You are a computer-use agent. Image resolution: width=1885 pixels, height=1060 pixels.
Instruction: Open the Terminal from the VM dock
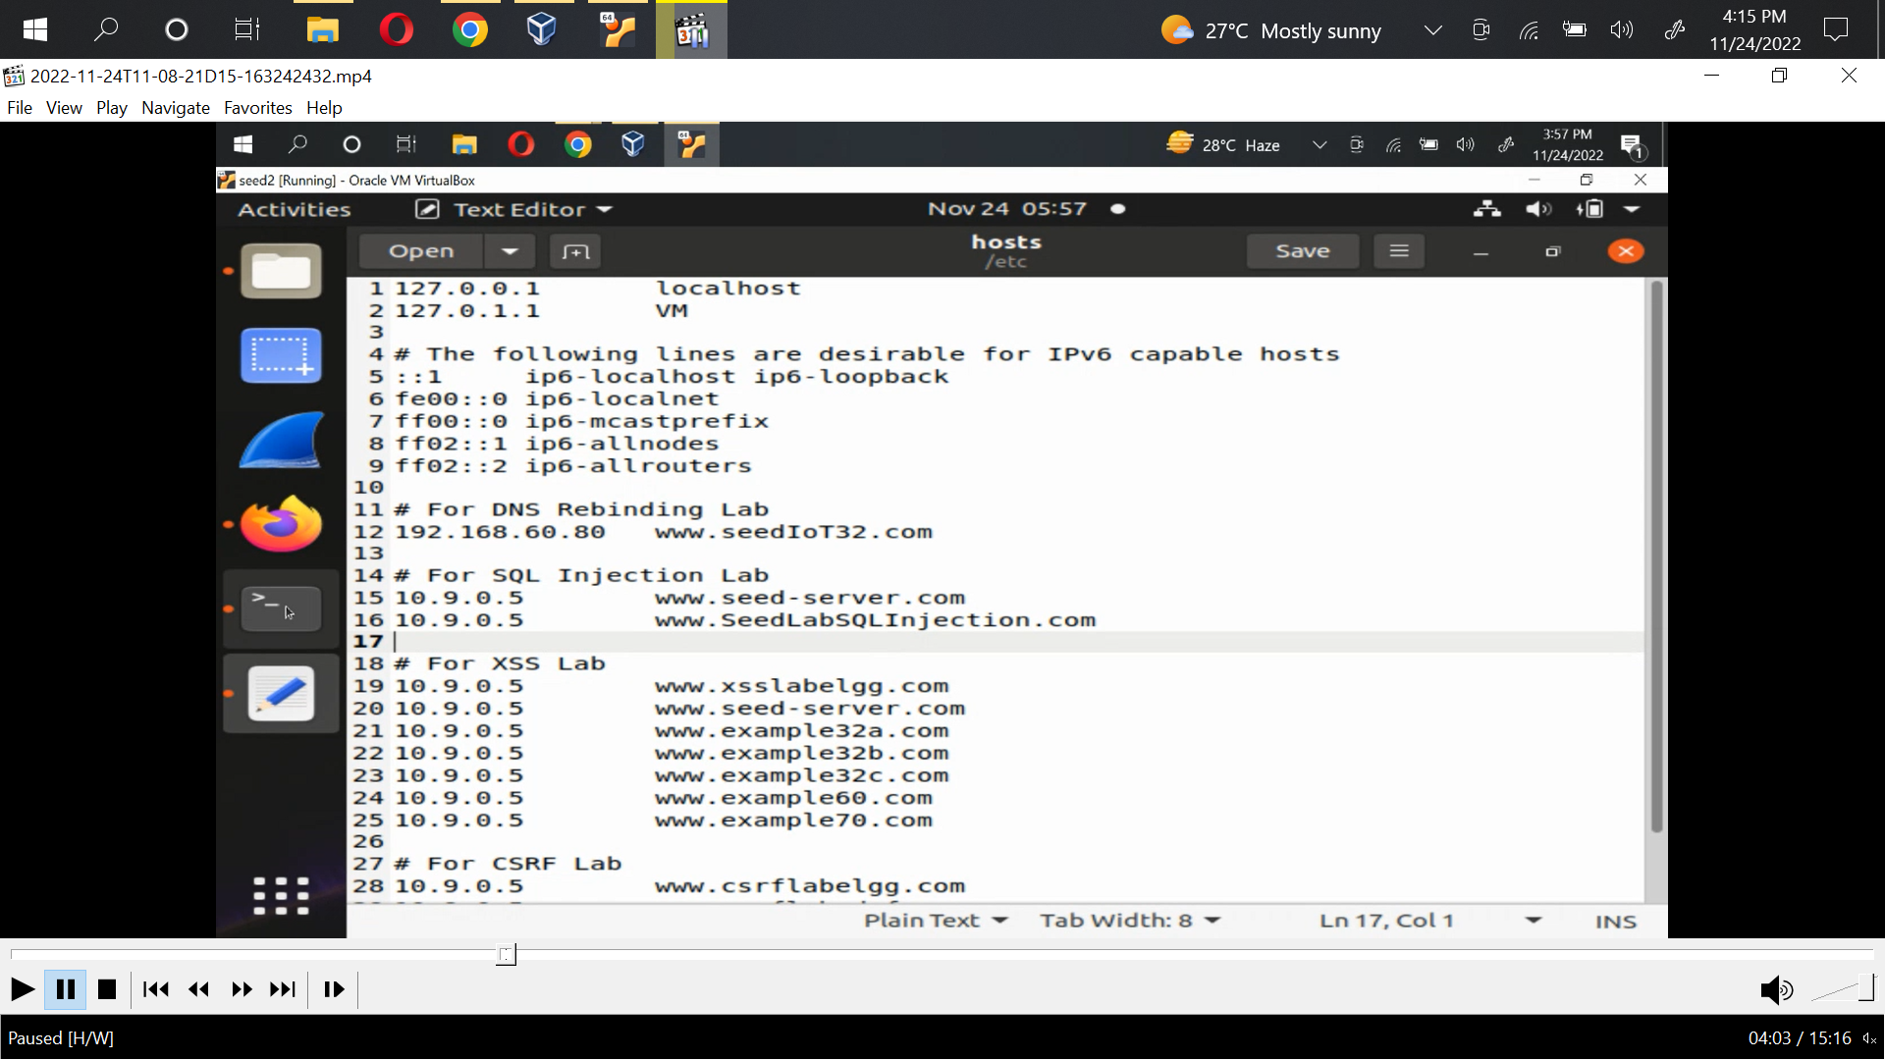[x=281, y=608]
